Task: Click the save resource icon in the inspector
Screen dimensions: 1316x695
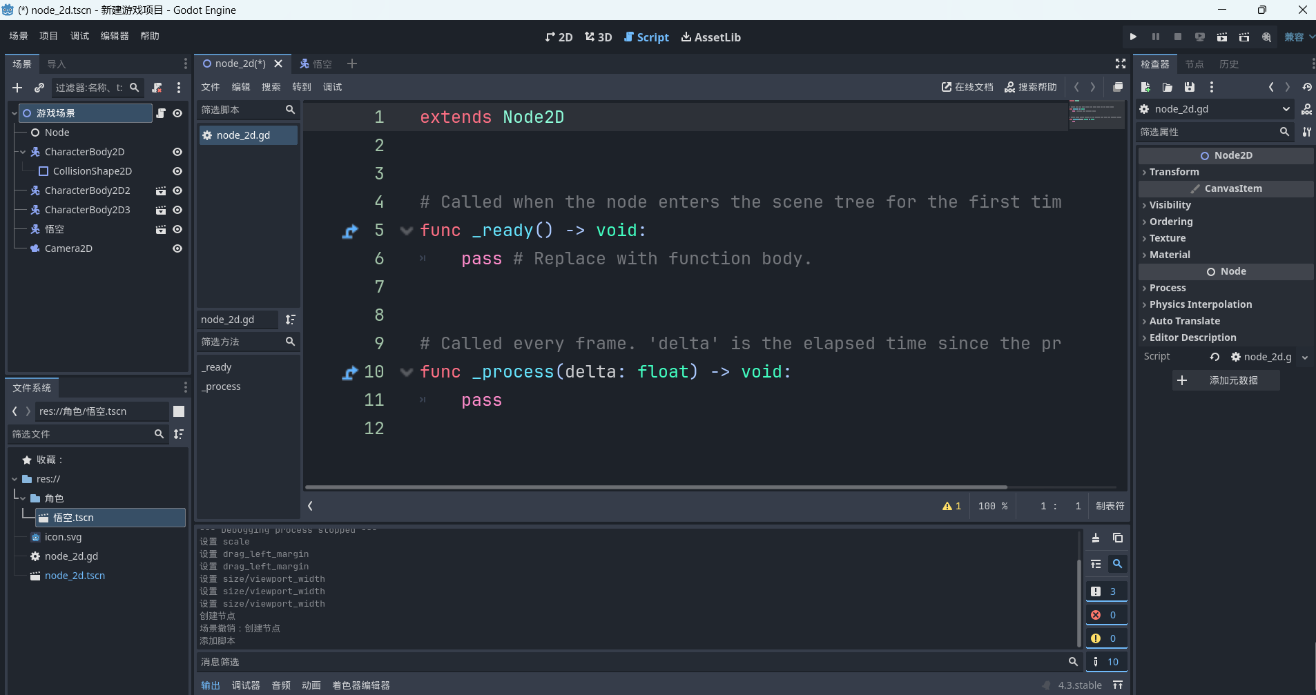Action: pyautogui.click(x=1189, y=87)
